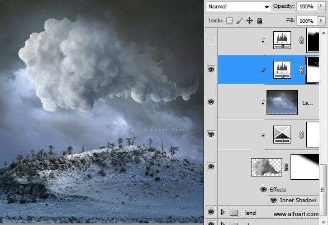Hide the selected Levels adjustment layer
This screenshot has height=225, width=328.
pos(211,69)
